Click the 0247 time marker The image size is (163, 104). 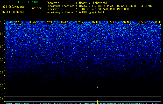pyautogui.click(x=111, y=22)
